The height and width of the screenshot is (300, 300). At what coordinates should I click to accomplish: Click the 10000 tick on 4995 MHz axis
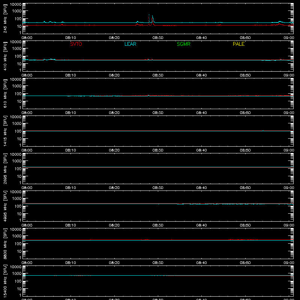[16, 192]
